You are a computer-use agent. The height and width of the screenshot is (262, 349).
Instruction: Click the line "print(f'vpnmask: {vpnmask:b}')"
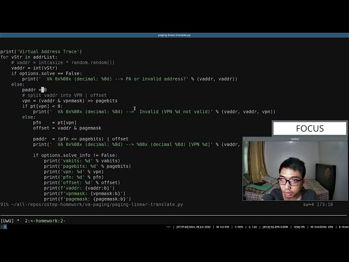click(85, 193)
